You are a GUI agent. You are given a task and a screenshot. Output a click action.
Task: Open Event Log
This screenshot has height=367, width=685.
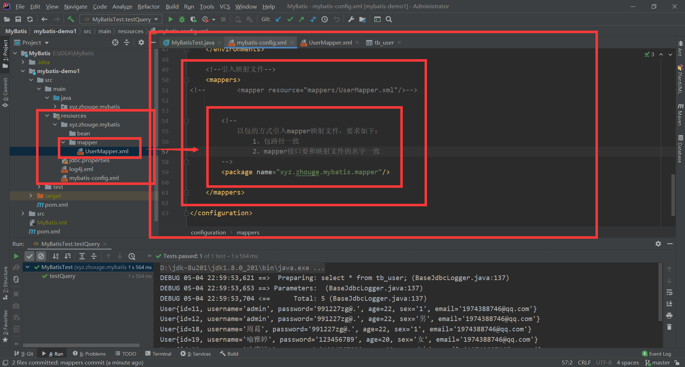pyautogui.click(x=656, y=354)
